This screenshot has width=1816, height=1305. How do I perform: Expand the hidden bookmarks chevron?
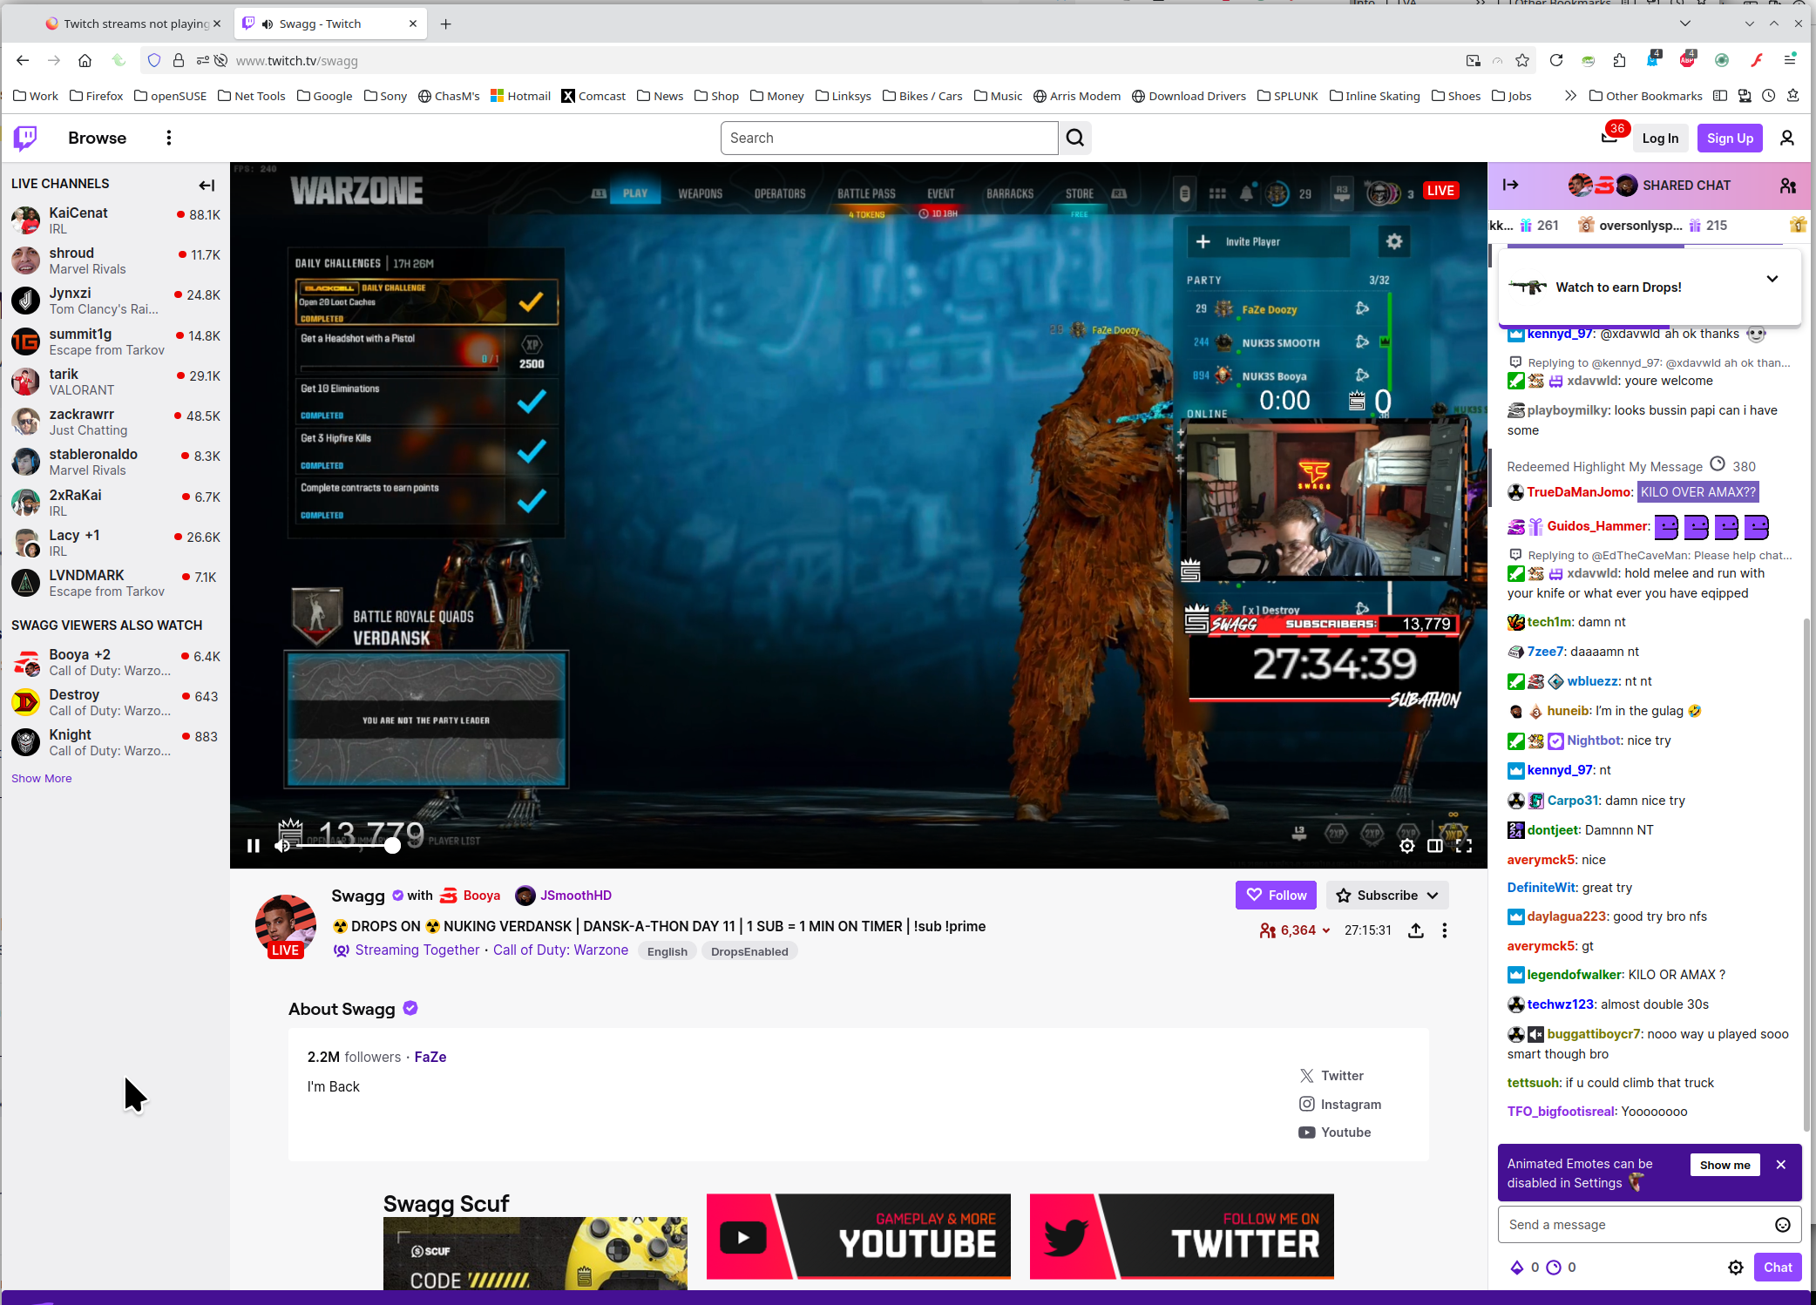pos(1570,96)
